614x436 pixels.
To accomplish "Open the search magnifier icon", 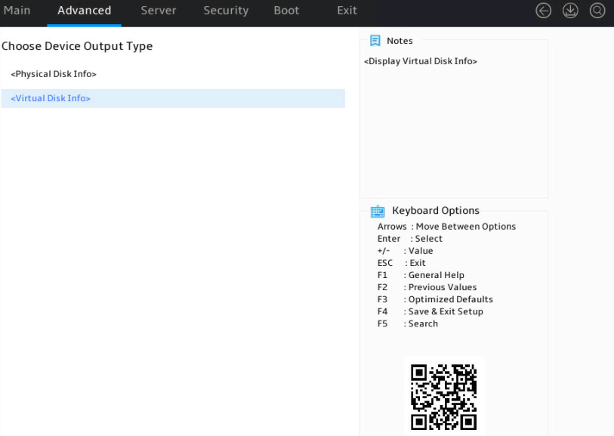I will pyautogui.click(x=597, y=11).
